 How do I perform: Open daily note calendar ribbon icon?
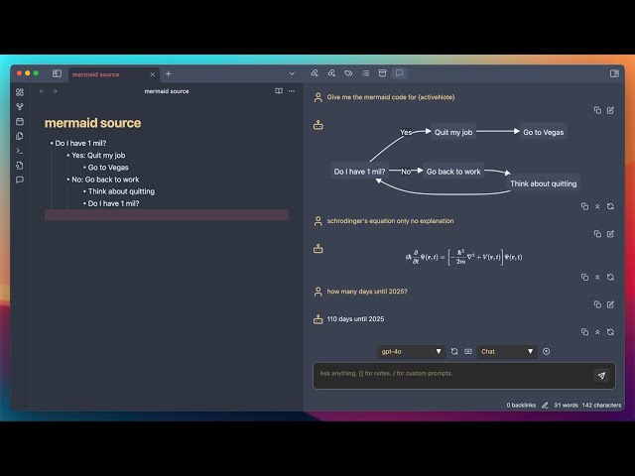20,121
